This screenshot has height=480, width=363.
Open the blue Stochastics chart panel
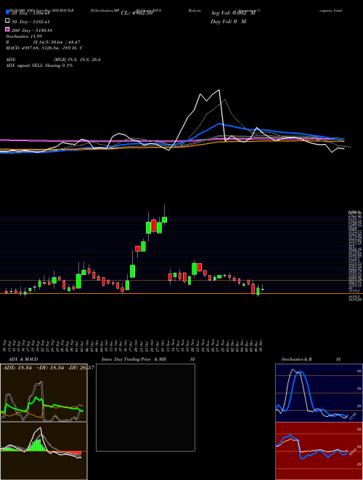pyautogui.click(x=319, y=393)
